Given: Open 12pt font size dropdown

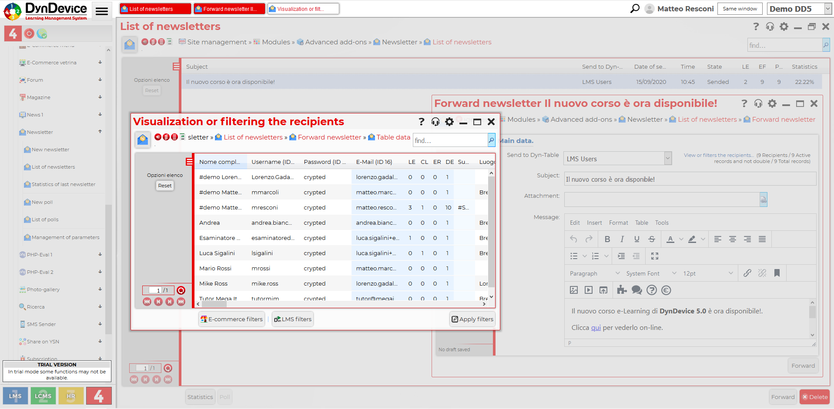Looking at the screenshot, I should (708, 273).
